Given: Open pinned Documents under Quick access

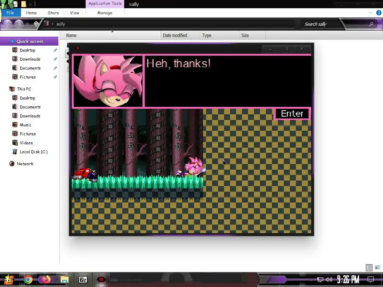Looking at the screenshot, I should (x=30, y=68).
